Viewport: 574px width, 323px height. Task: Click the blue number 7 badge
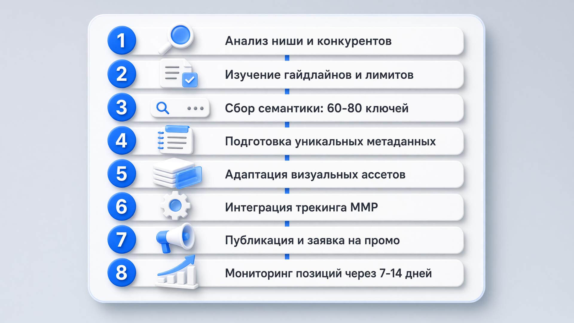coord(122,240)
